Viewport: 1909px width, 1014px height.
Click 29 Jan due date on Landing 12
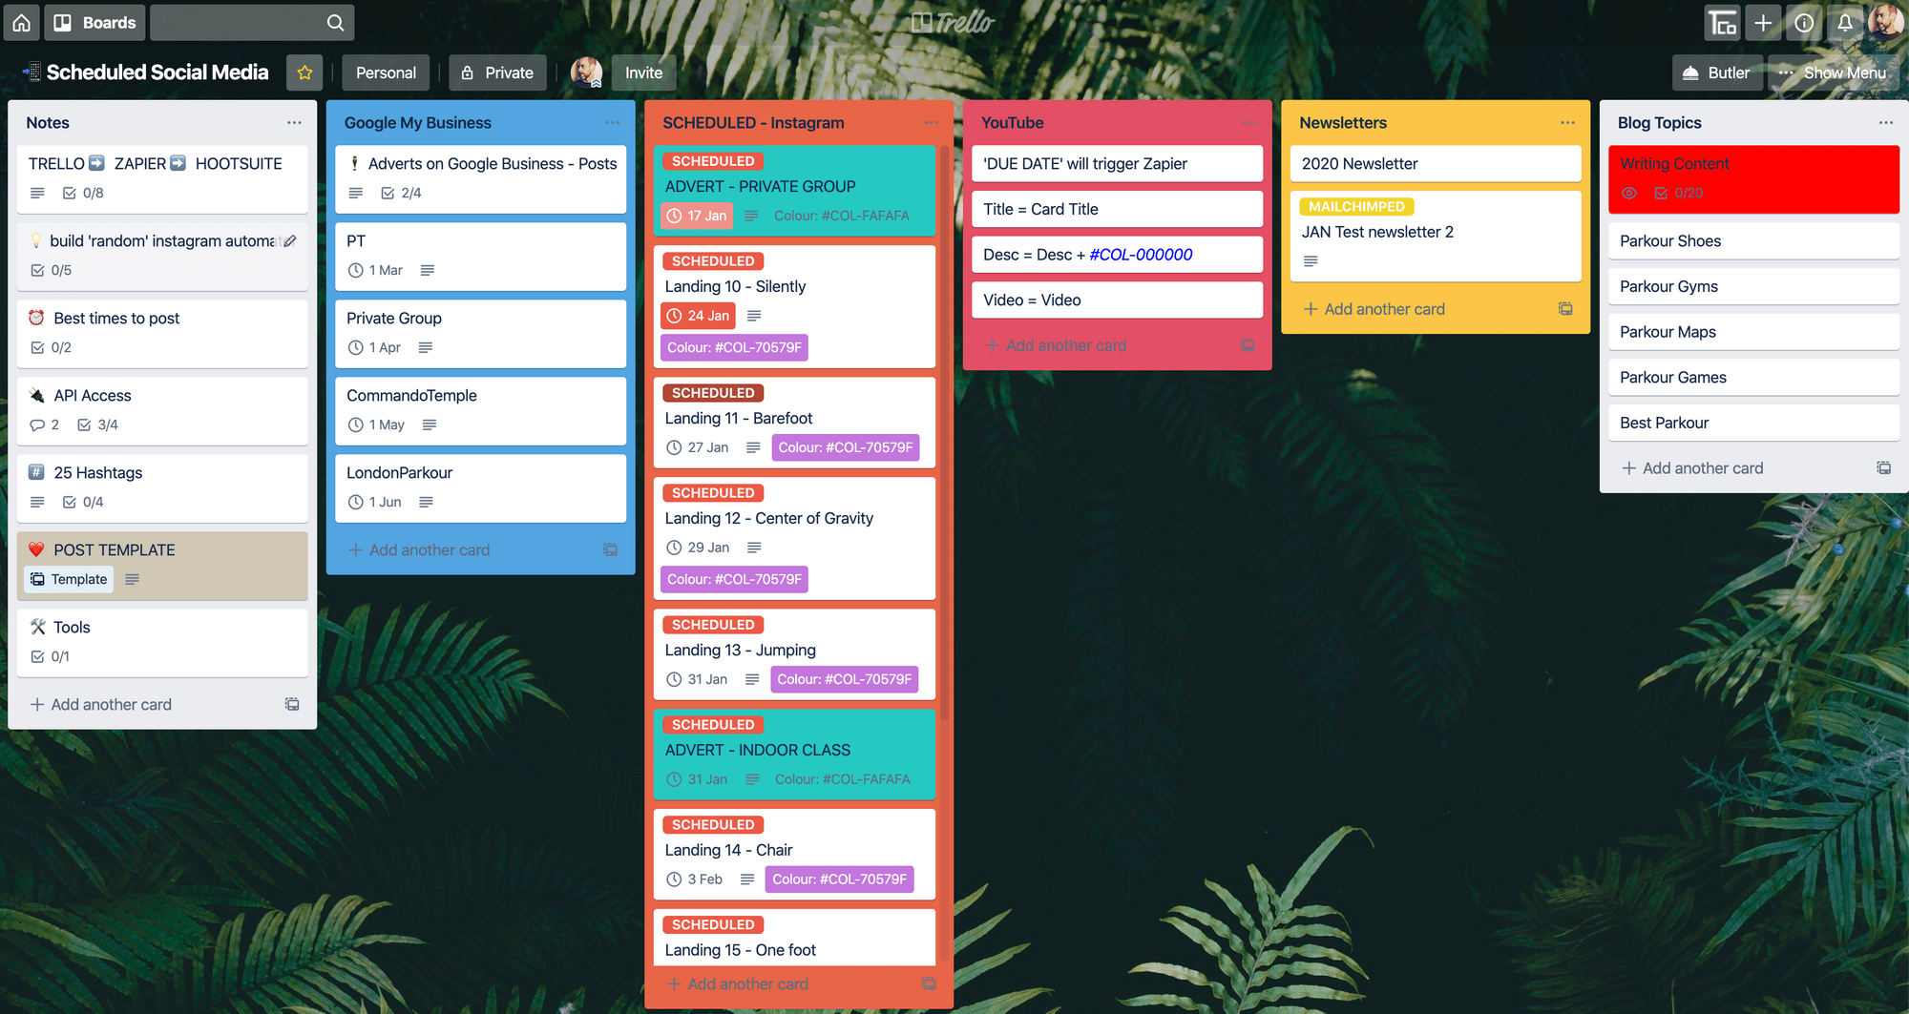699,548
